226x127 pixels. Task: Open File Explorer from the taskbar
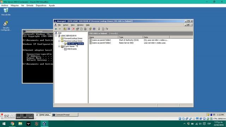click(x=20, y=124)
